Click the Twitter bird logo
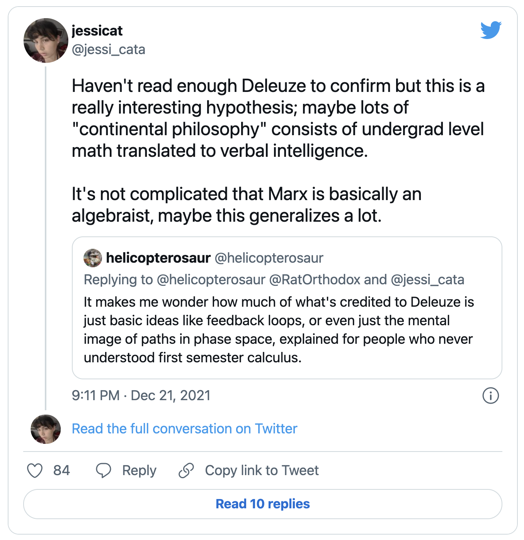Viewport: 524px width, 540px height. [x=490, y=30]
